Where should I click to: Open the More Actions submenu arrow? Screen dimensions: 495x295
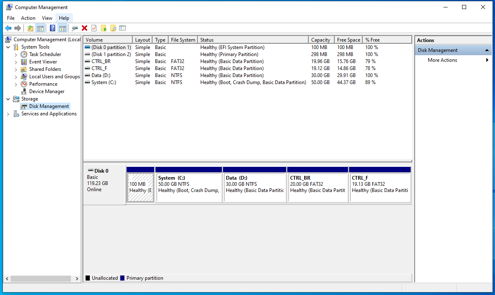pos(487,60)
